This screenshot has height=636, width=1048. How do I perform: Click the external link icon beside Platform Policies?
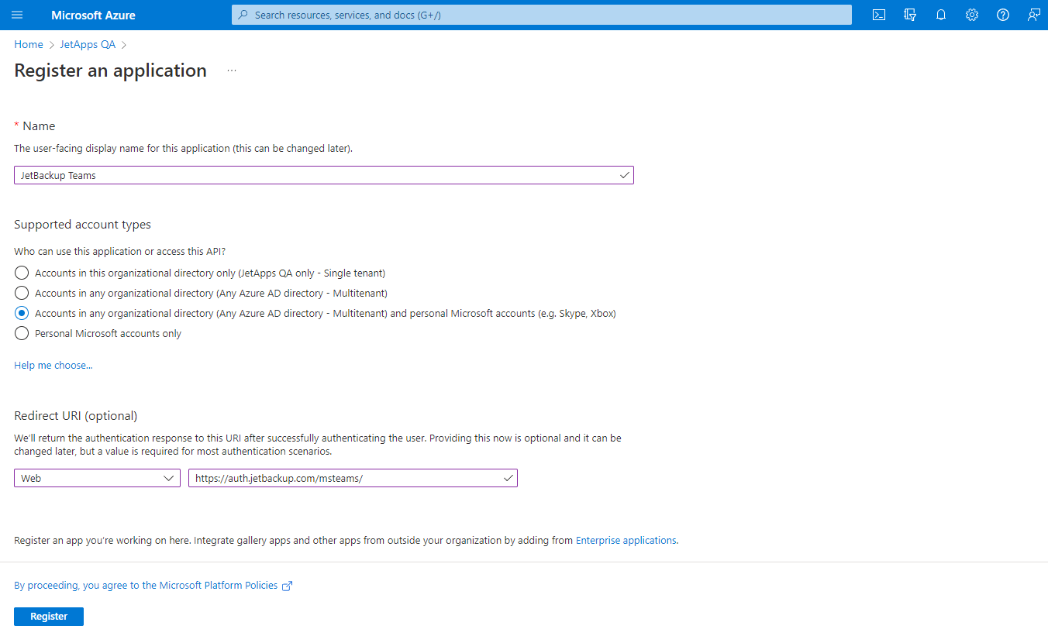tap(287, 586)
